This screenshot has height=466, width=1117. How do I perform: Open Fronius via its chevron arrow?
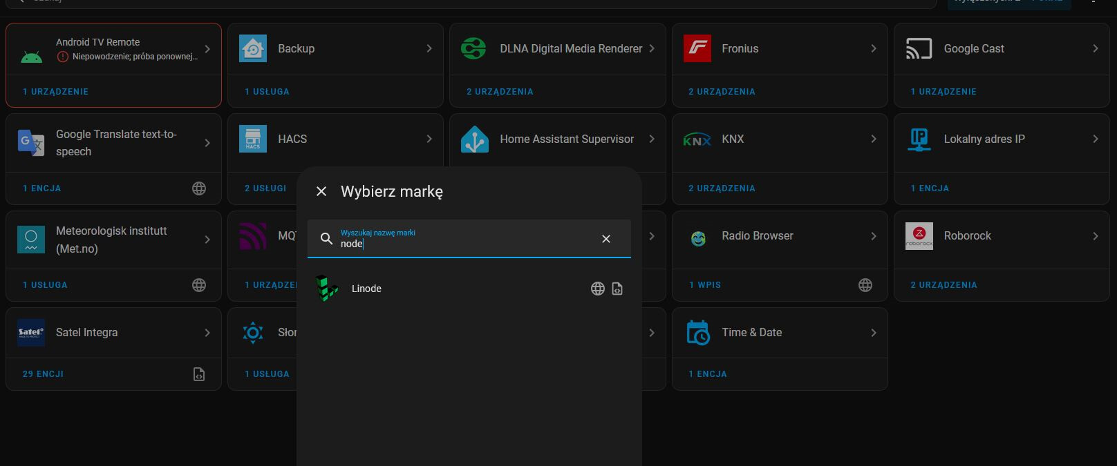pyautogui.click(x=874, y=48)
